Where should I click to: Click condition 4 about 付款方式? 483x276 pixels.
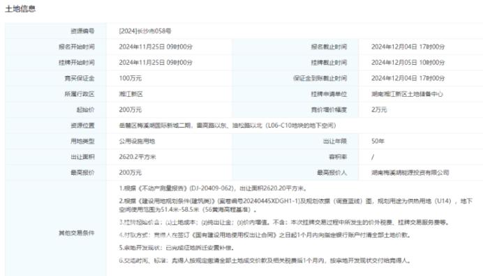(x=265, y=235)
